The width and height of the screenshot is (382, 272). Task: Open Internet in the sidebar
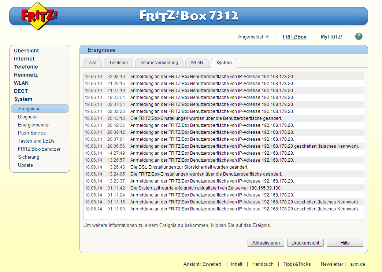tap(24, 59)
